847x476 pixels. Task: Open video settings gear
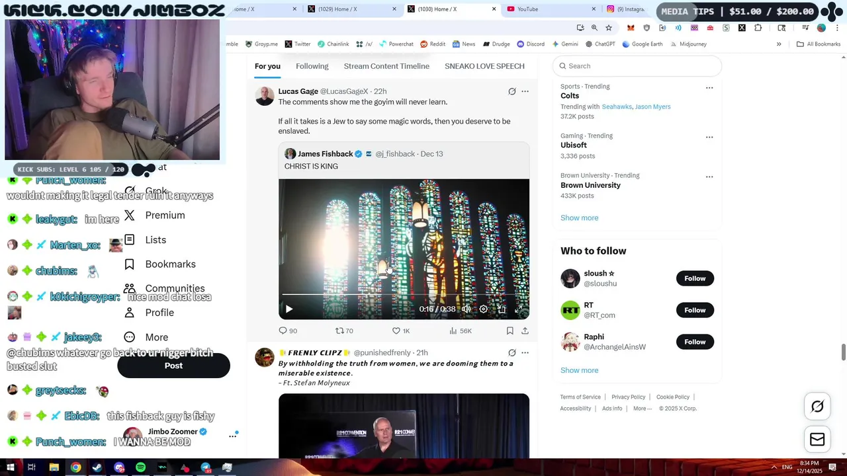pyautogui.click(x=484, y=309)
